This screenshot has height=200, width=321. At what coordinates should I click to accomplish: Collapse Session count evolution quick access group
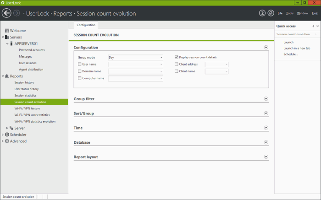click(x=315, y=34)
